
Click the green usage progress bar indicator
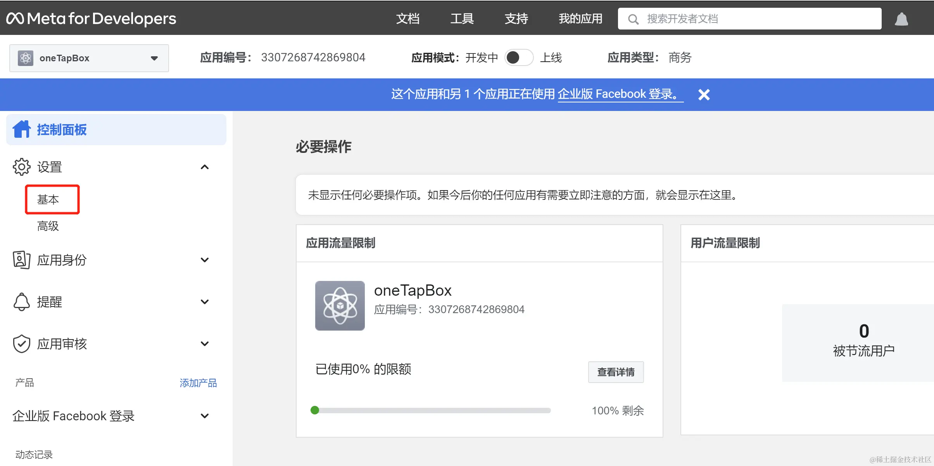click(x=315, y=410)
